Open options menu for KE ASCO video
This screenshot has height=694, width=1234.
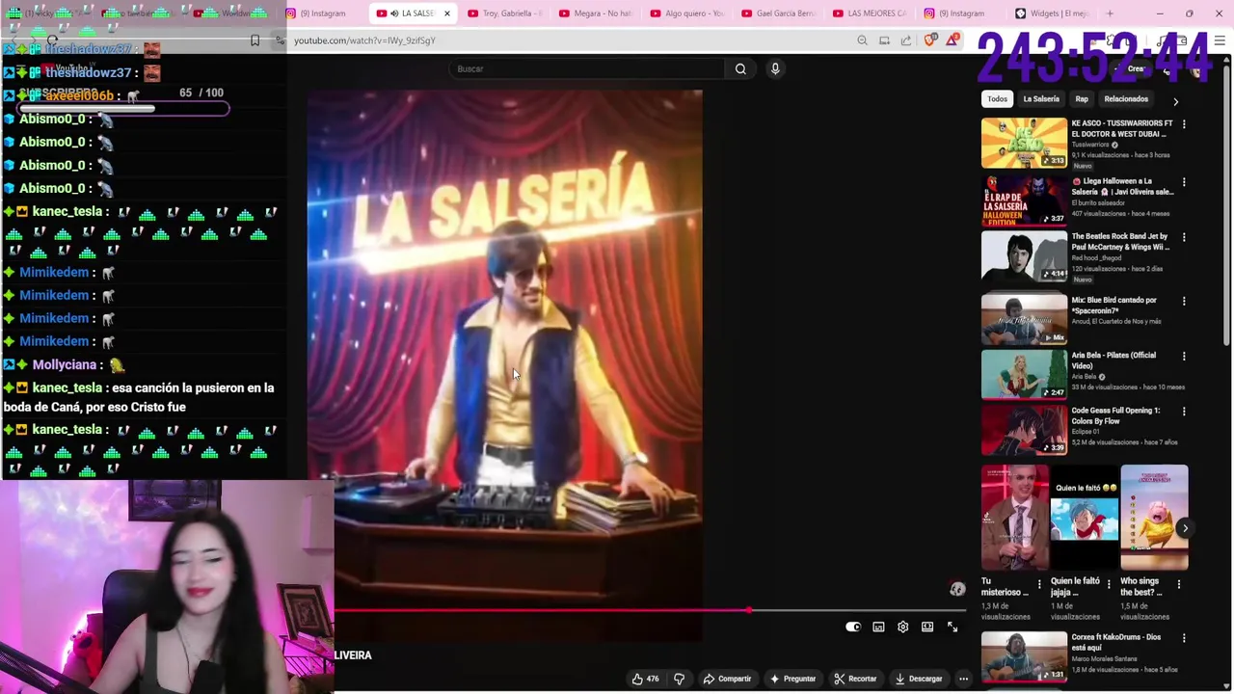(x=1184, y=124)
